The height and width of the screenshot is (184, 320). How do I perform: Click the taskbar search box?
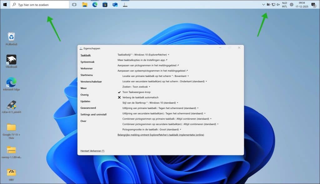coord(40,5)
